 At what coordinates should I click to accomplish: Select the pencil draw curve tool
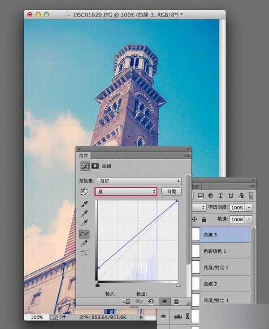tap(84, 244)
